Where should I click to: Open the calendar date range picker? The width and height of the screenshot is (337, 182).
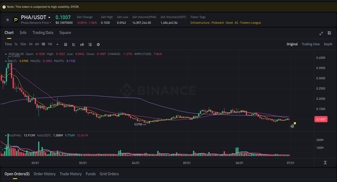point(66,44)
